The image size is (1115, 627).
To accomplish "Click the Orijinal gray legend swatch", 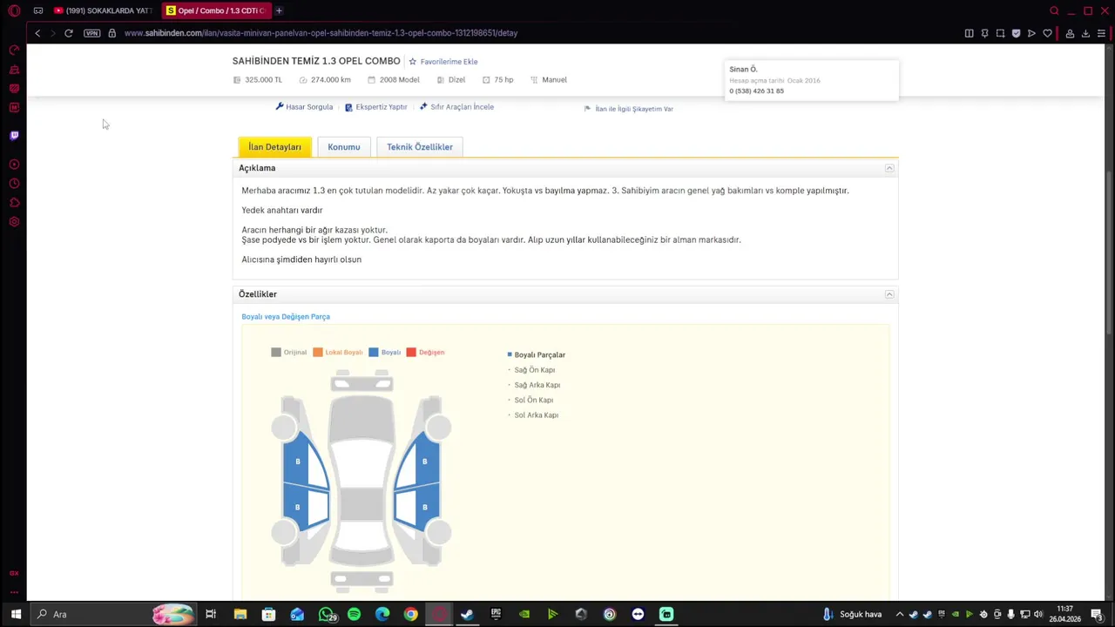I will pos(276,353).
